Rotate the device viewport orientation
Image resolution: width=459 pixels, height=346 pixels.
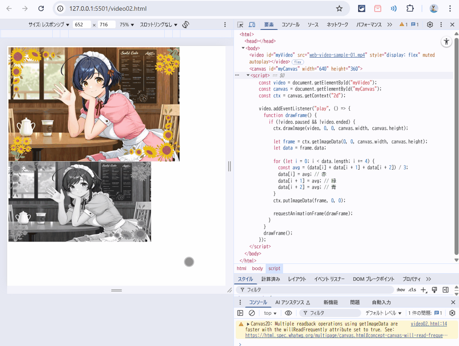coord(186,25)
